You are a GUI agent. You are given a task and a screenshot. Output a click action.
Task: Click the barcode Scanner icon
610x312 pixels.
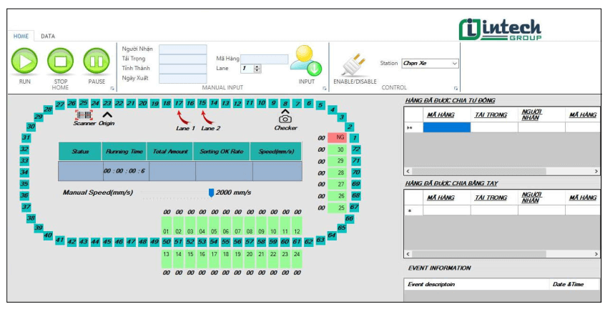[x=84, y=115]
